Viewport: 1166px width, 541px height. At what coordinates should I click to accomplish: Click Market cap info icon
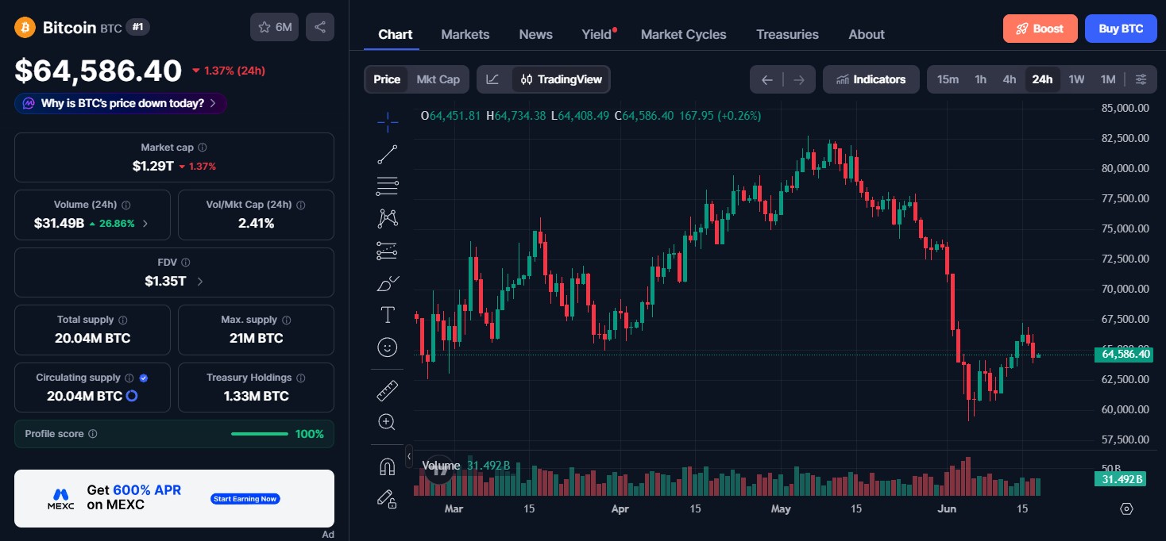point(203,148)
